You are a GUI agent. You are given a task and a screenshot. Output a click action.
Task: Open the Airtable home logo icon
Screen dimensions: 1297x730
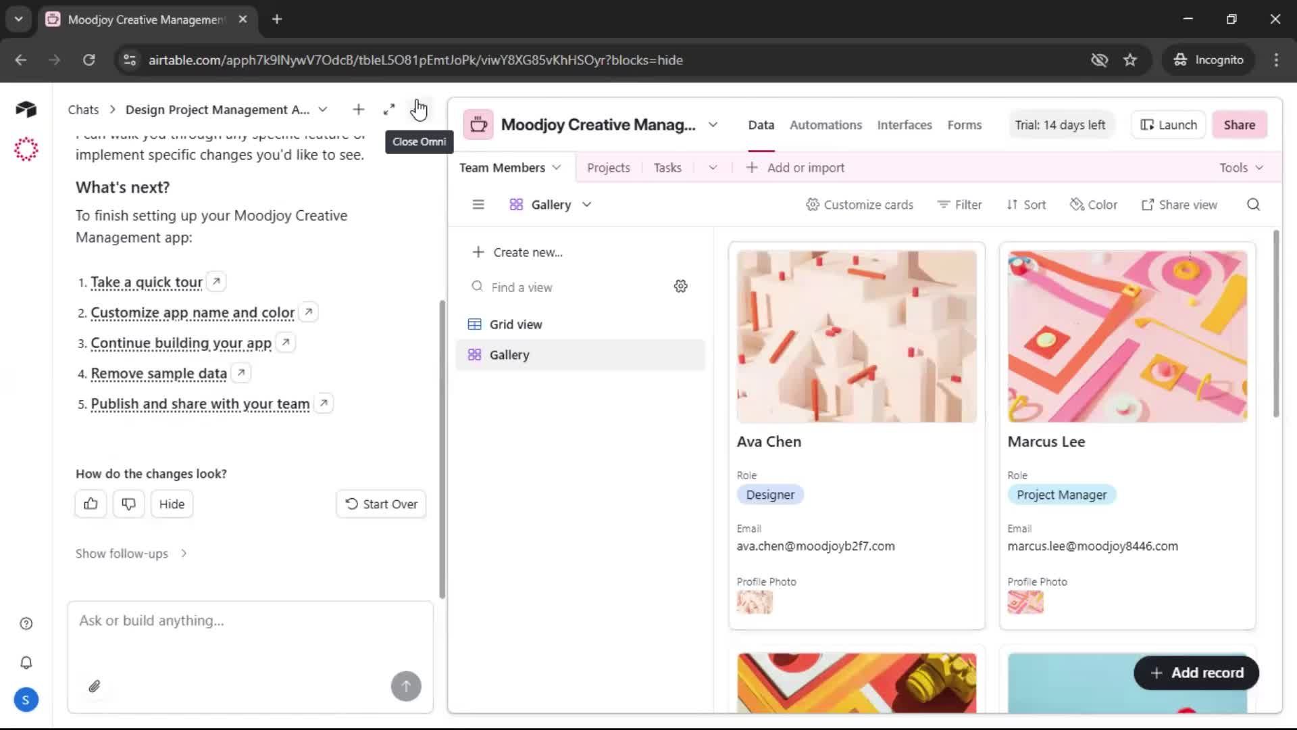pos(26,109)
